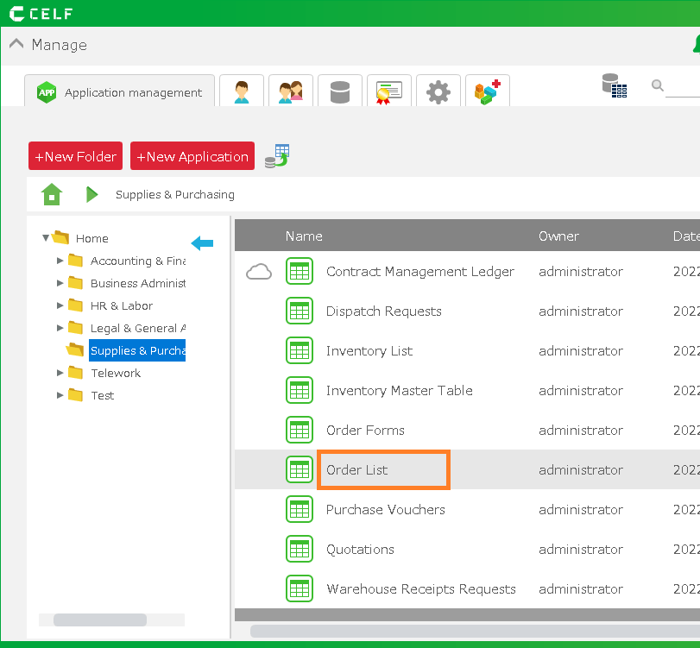Select the Telework folder in tree
Screen dimensions: 700x648
tap(116, 373)
